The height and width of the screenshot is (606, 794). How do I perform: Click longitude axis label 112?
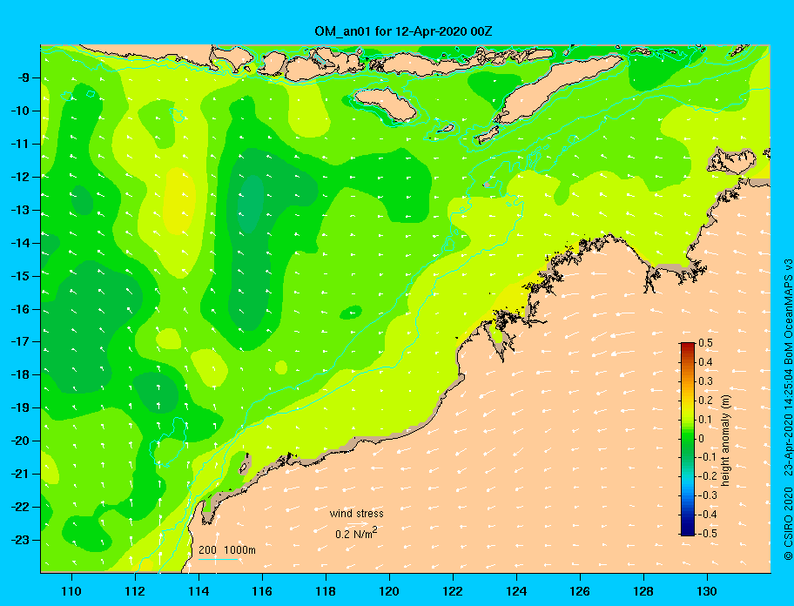(135, 591)
